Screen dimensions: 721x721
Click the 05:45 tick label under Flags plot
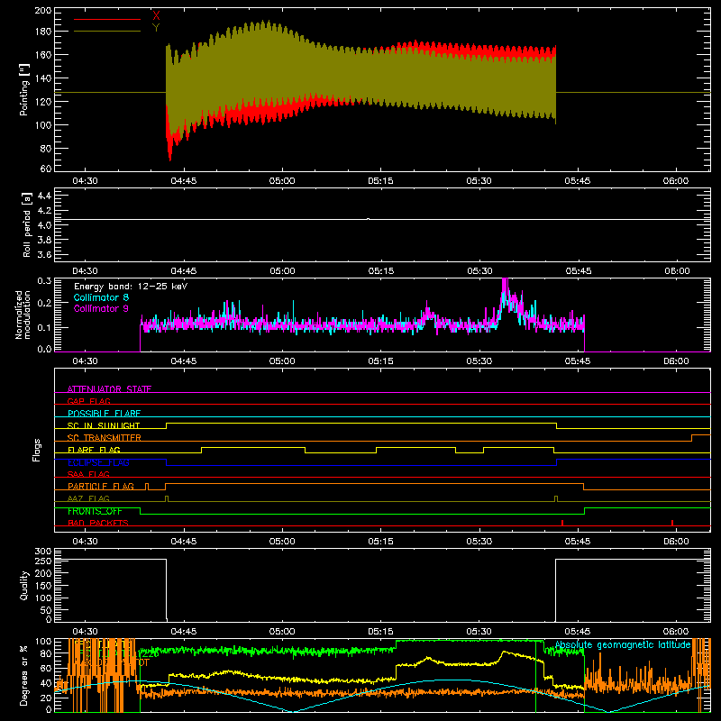[578, 542]
